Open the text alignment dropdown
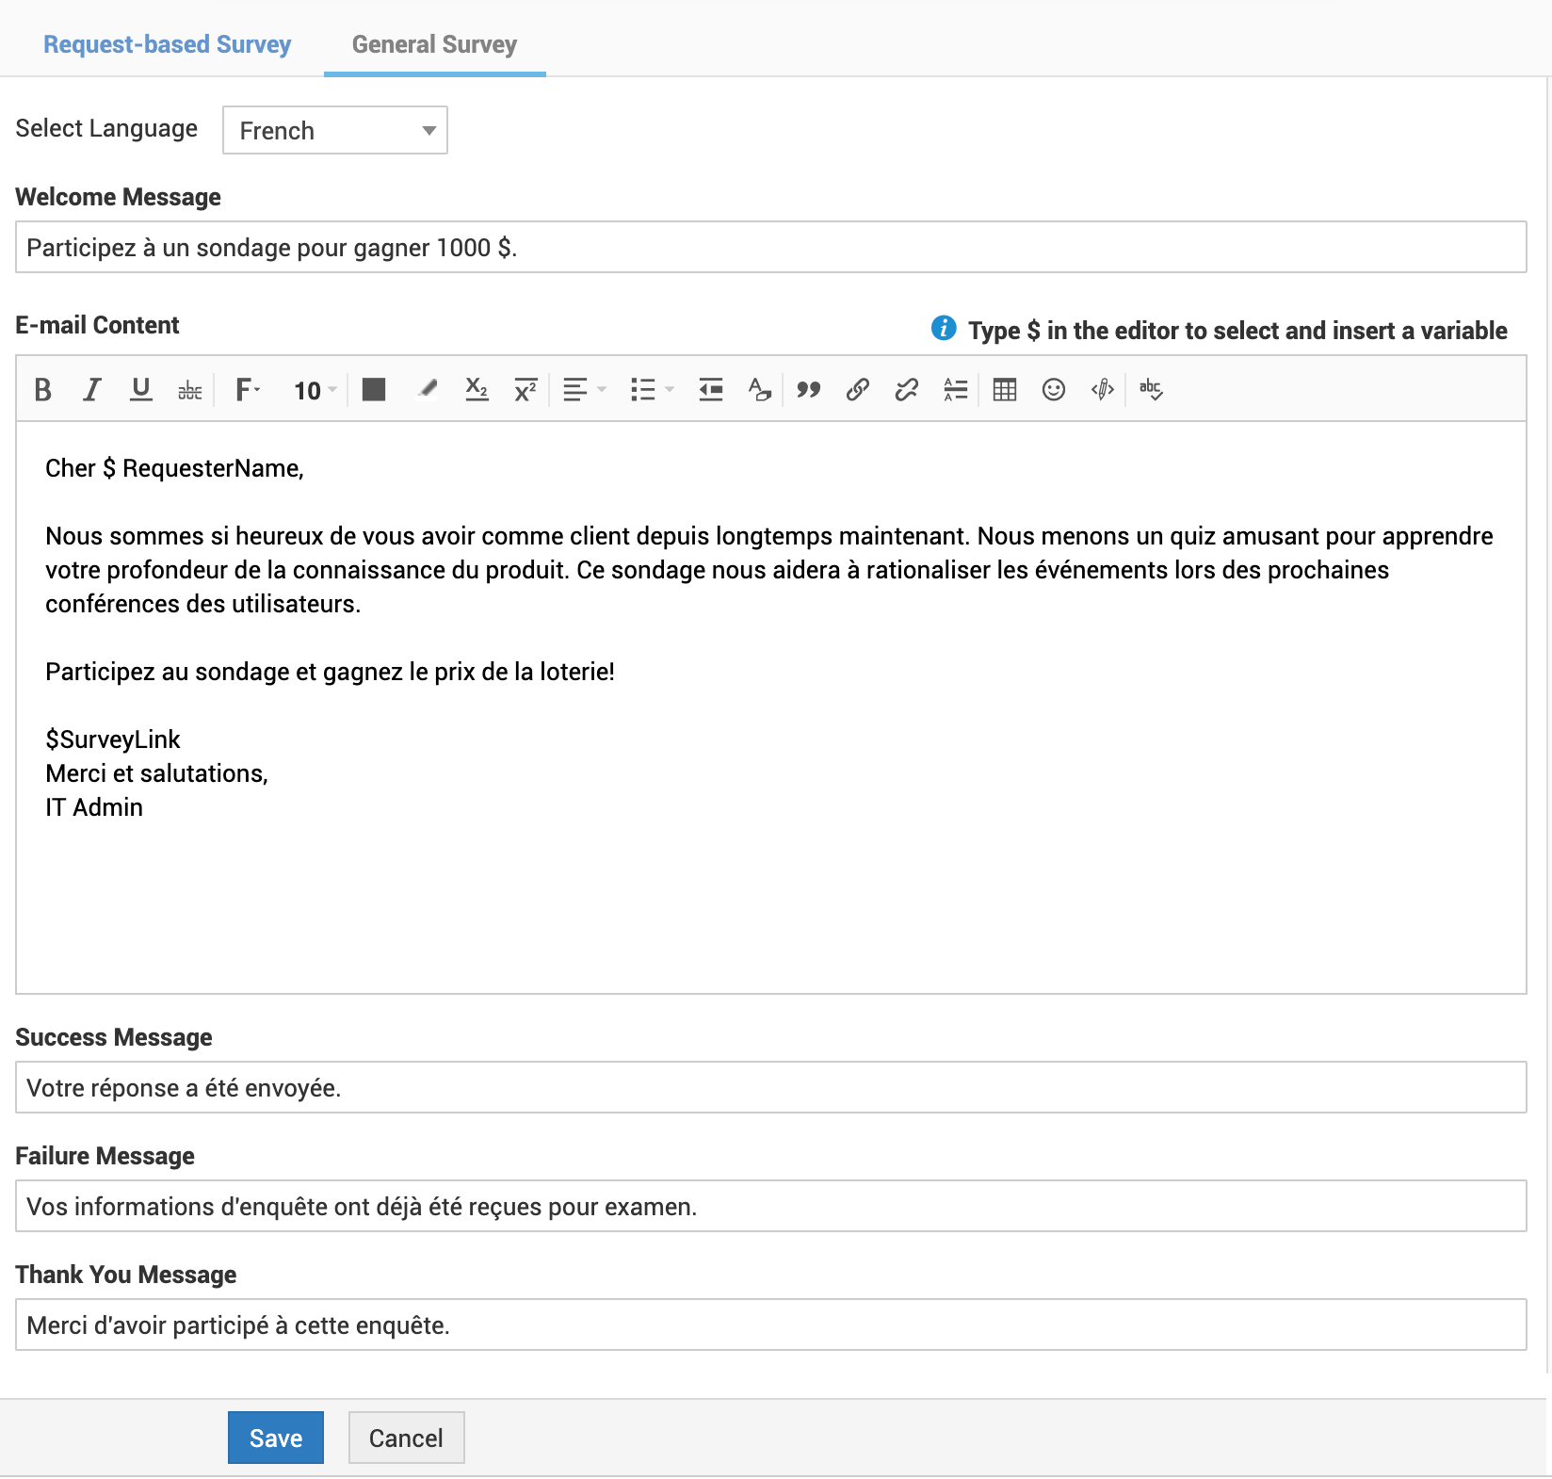Viewport: 1552px width, 1479px height. click(x=584, y=389)
